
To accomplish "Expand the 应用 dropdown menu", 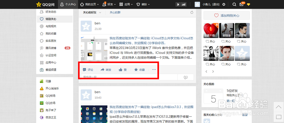I will [x=126, y=4].
